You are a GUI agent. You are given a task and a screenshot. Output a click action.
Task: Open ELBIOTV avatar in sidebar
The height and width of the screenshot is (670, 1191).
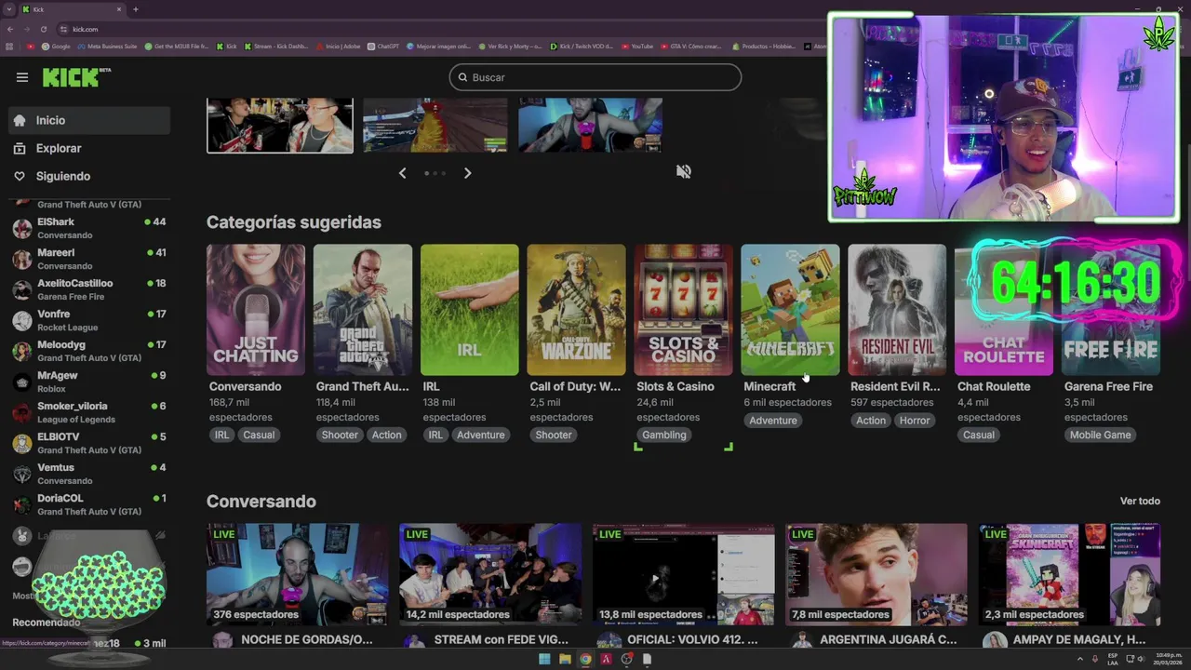[22, 443]
